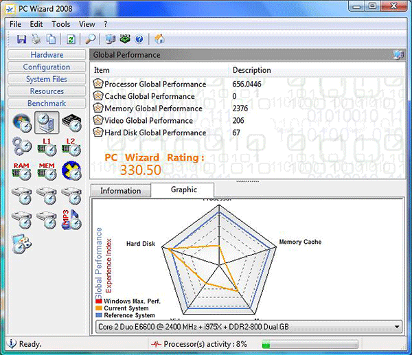Select Processor Global Performance row
The image size is (412, 355).
[248, 84]
